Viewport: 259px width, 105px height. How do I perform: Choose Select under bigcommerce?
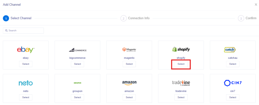tap(77, 64)
